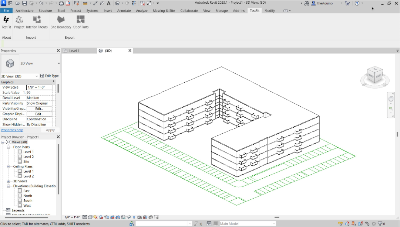Viewport: 400px width, 227px height.
Task: Switch to the Architecture ribbon tab
Action: (24, 11)
